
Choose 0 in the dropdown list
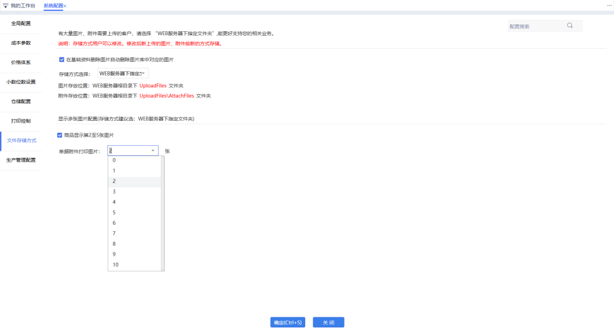(x=134, y=161)
